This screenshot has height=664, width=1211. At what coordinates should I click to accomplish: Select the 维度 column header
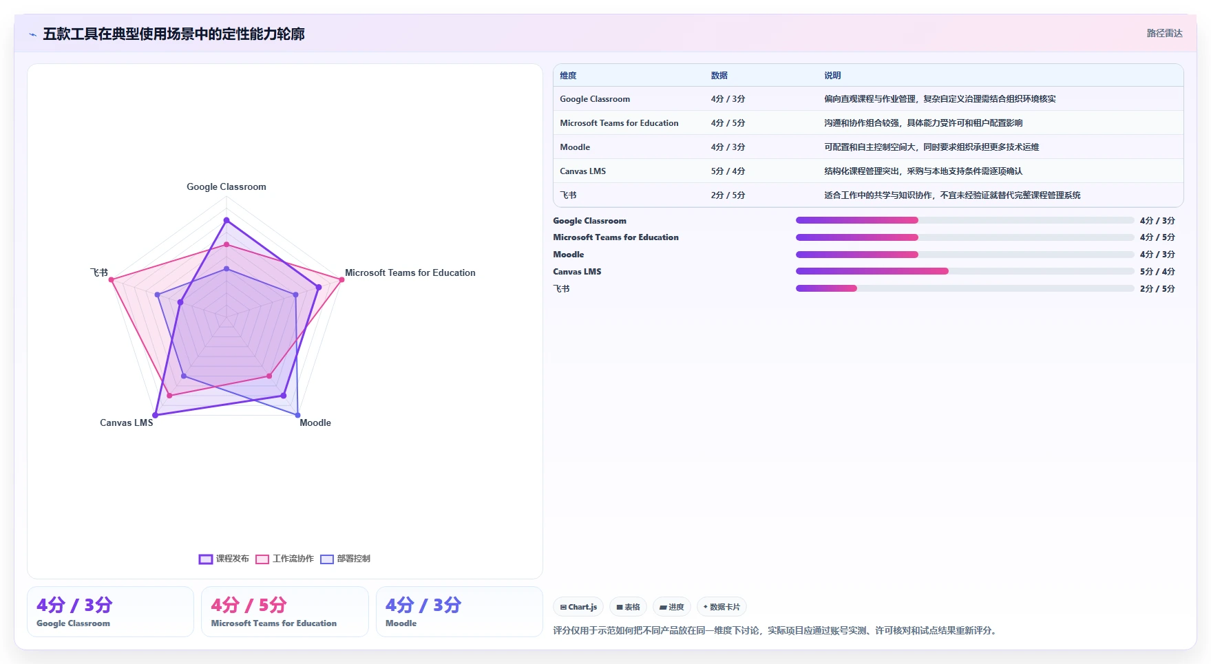coord(568,76)
